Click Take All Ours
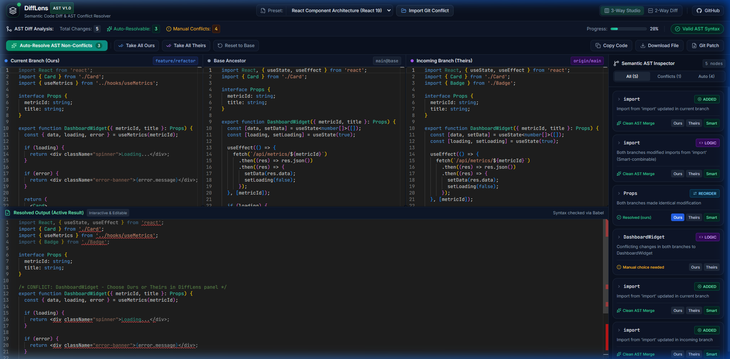 click(136, 46)
